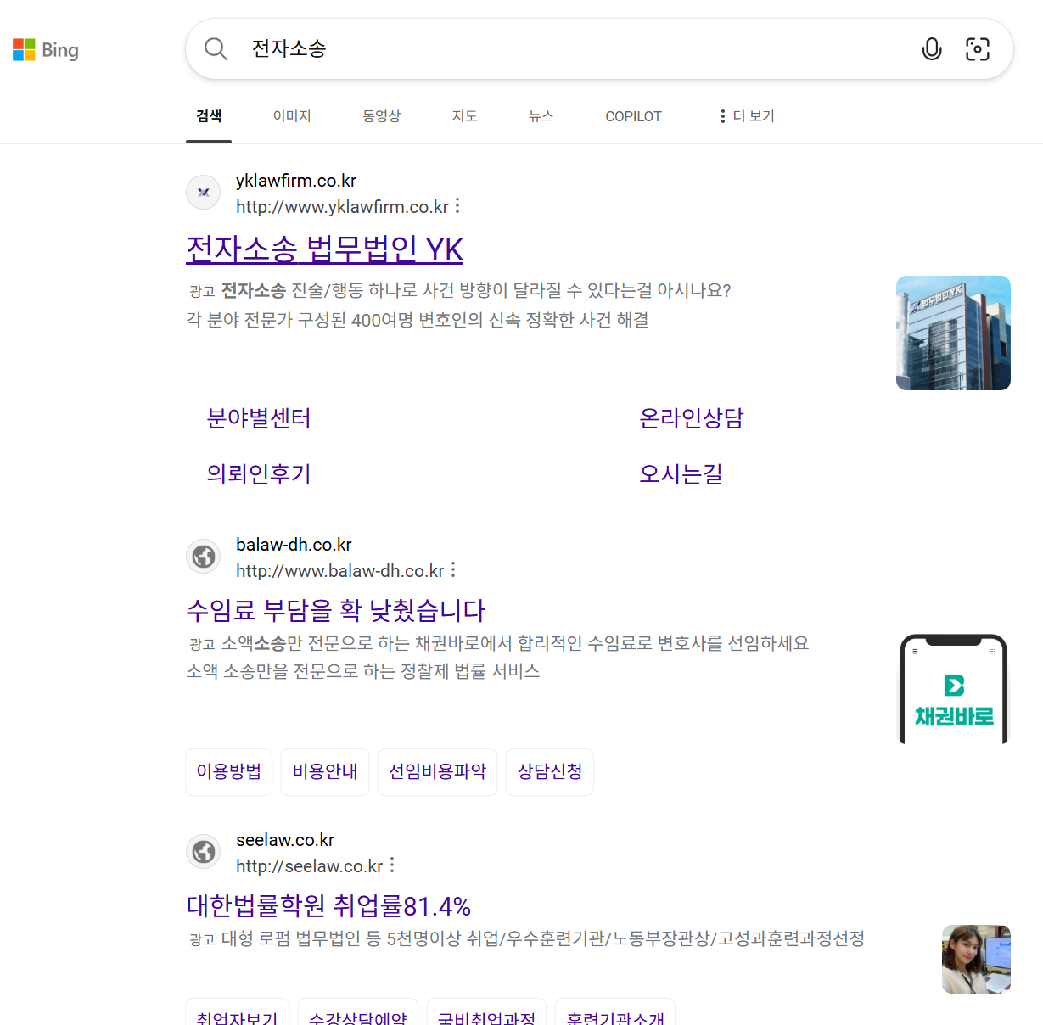Viewport: 1043px width, 1025px height.
Task: Open the 오시는길 sitelink
Action: (x=681, y=473)
